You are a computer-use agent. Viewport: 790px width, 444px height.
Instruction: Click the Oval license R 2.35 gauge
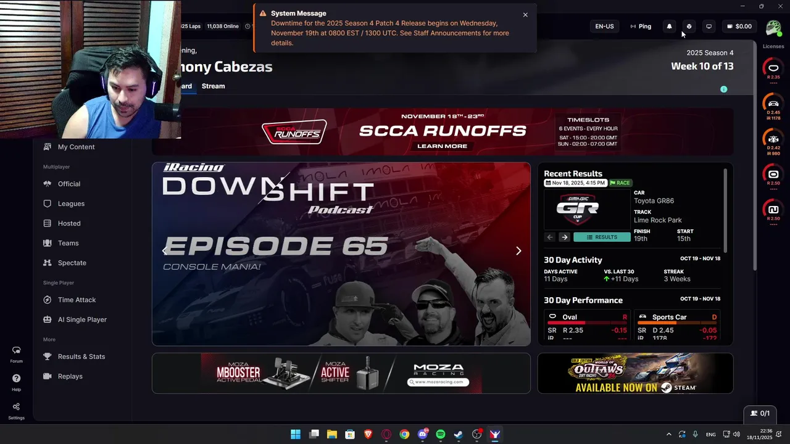point(773,70)
